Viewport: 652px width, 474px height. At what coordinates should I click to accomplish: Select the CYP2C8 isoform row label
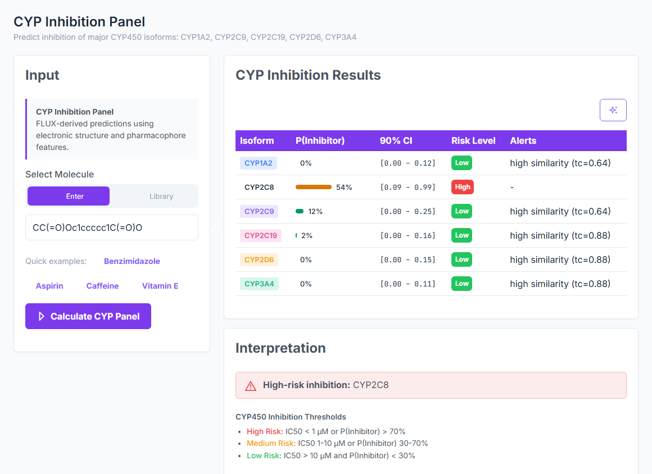tap(259, 188)
